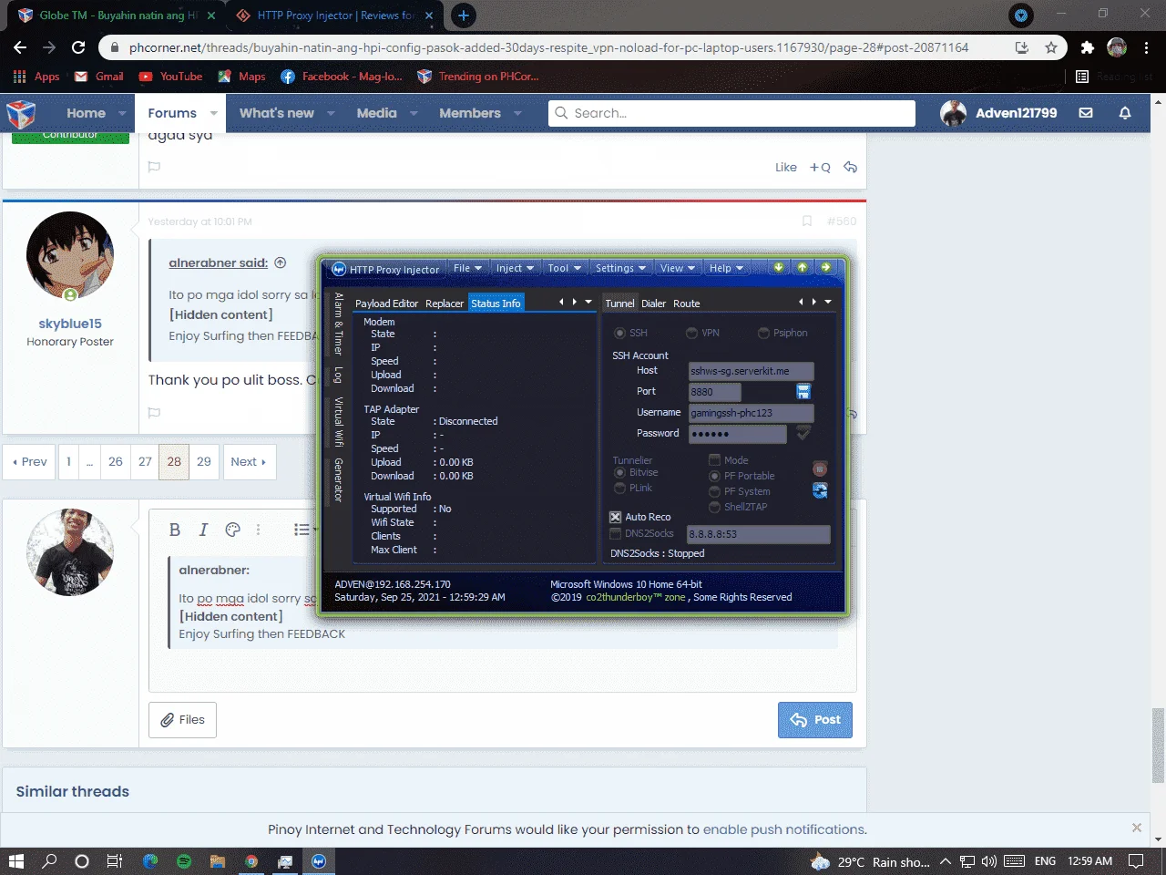Apply italic formatting in reply editor
The image size is (1166, 875).
coord(204,530)
